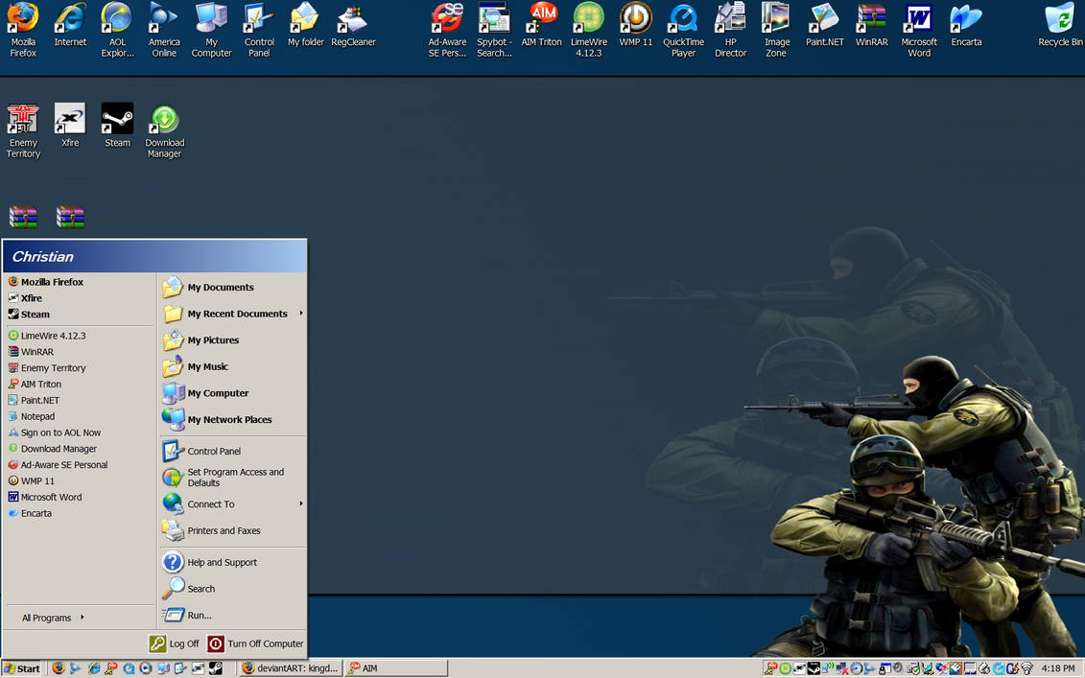Select Sign on to AOL Now
The height and width of the screenshot is (678, 1085).
coord(79,433)
